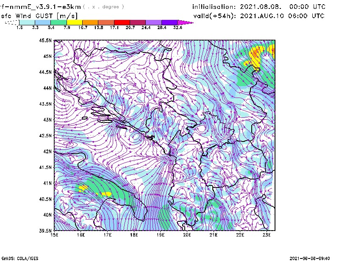Click the initialisation time 00:00 UTC
The image size is (339, 261).
(308, 7)
